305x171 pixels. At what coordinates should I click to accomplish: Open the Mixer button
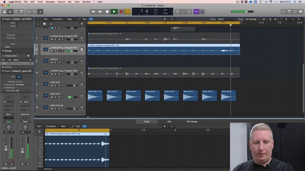coord(35,12)
